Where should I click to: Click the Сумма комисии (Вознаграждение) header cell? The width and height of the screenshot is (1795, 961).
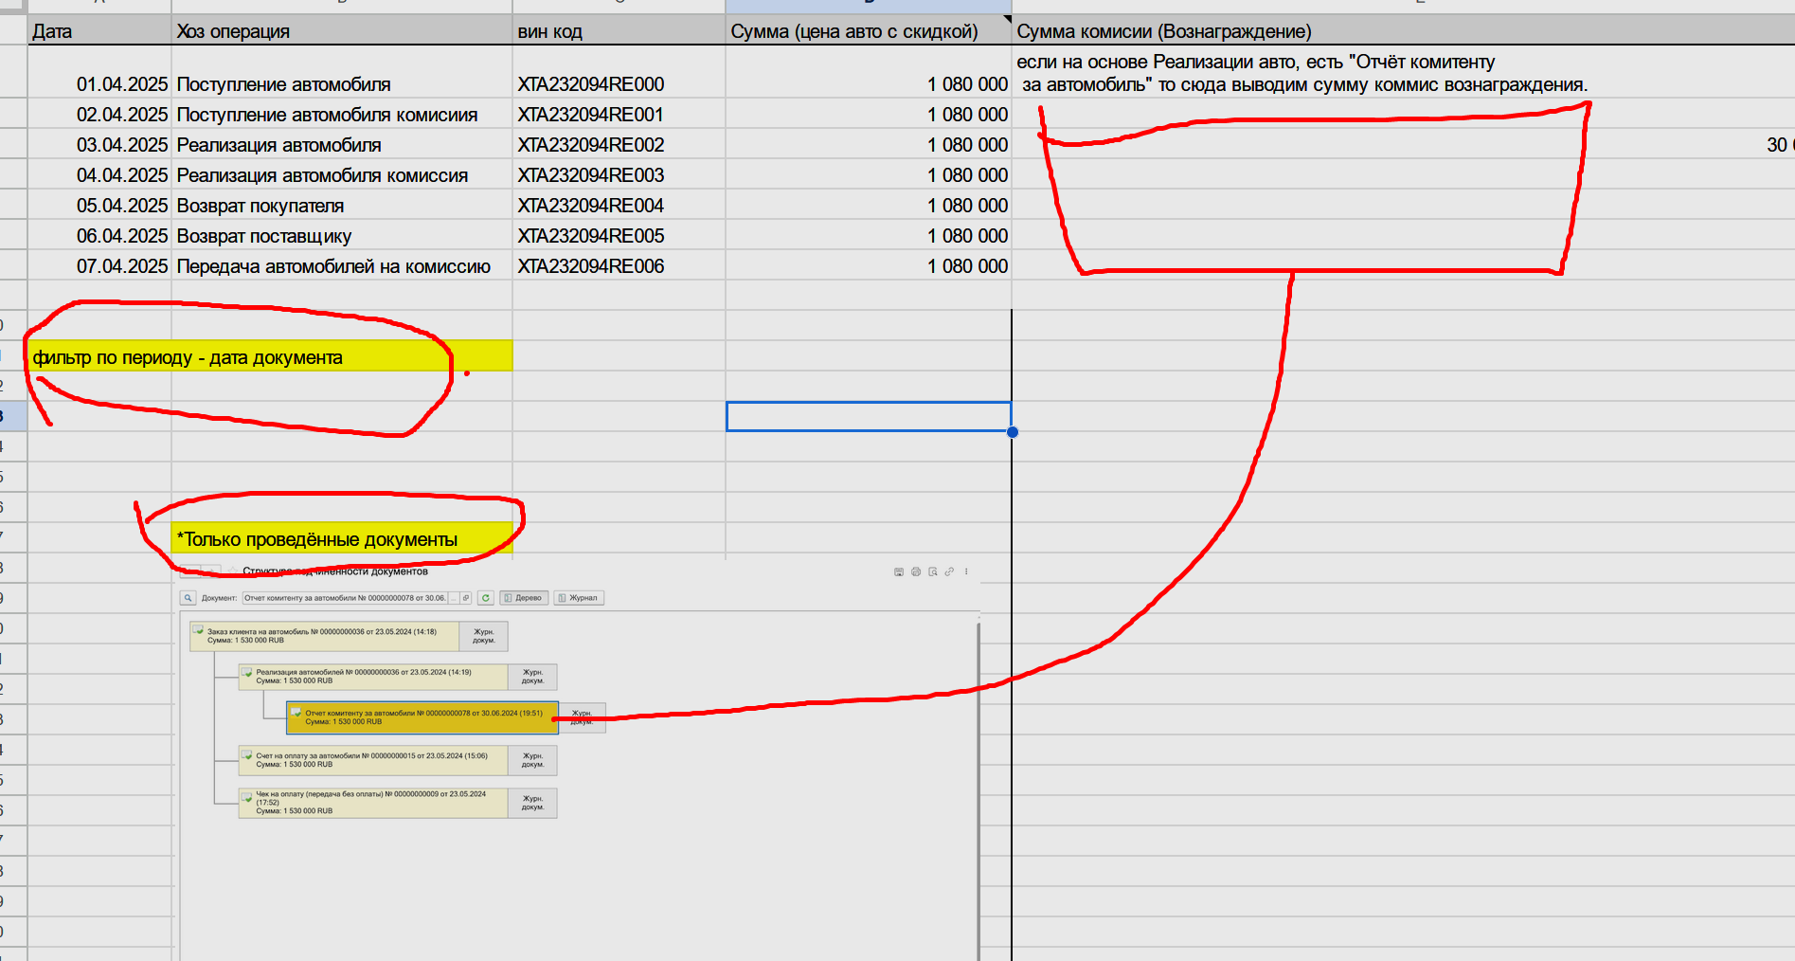tap(1163, 31)
